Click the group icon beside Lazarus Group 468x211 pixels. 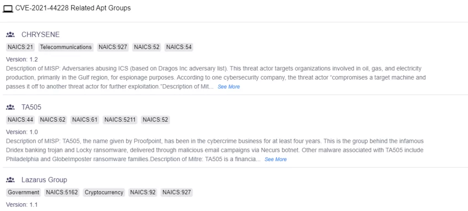[11, 180]
